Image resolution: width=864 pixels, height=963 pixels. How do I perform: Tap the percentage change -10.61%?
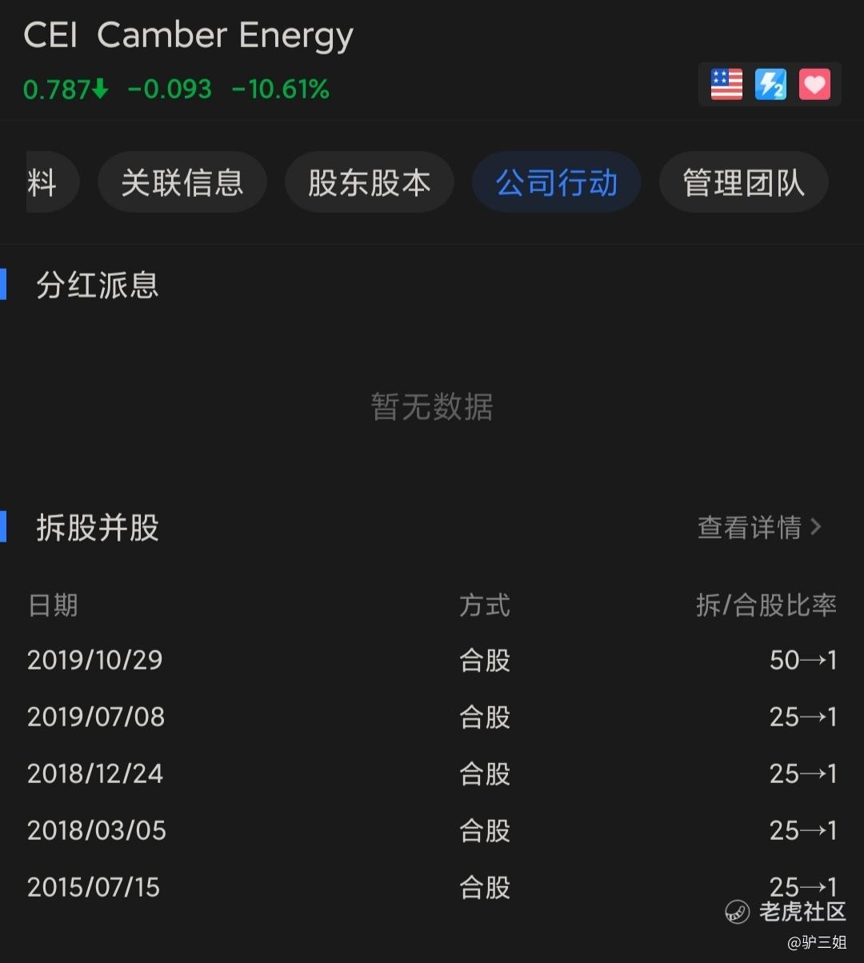(x=280, y=89)
